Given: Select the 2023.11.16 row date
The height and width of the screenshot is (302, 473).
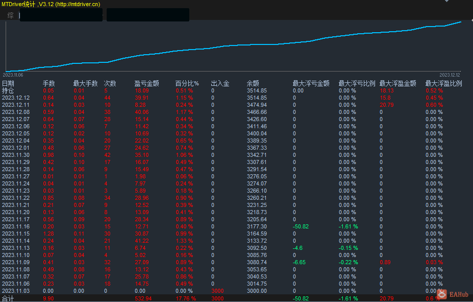Looking at the screenshot, I should (16, 226).
